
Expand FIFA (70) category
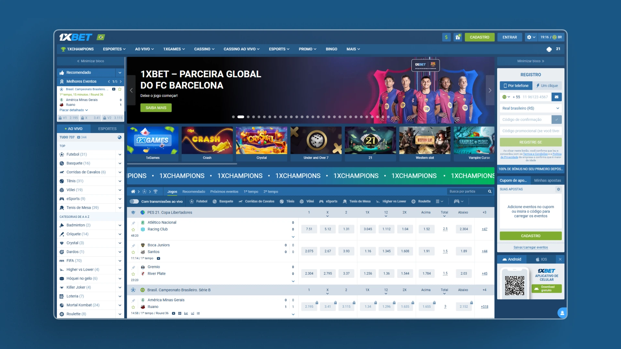pos(120,261)
